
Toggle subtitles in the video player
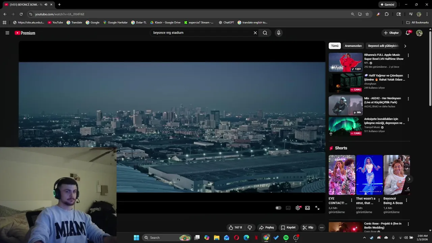click(288, 208)
